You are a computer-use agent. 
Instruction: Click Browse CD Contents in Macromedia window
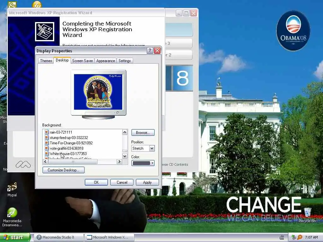[x=175, y=164]
